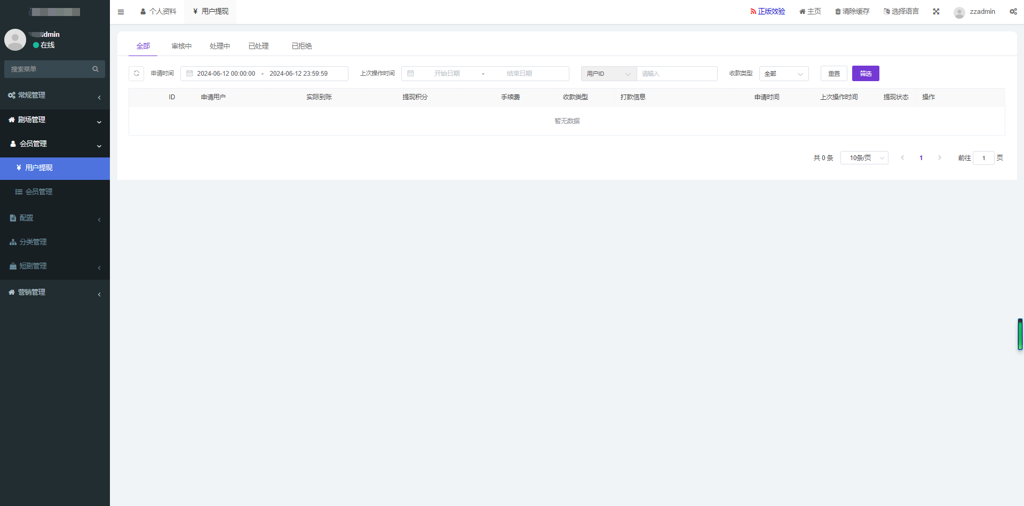This screenshot has height=506, width=1024.
Task: Click the green scrollbar handle on right edge
Action: pos(1020,335)
